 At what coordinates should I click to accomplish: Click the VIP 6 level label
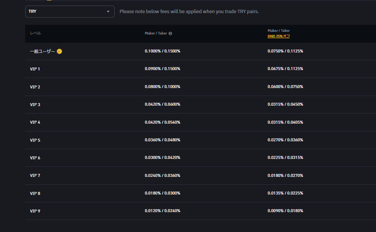click(x=35, y=158)
